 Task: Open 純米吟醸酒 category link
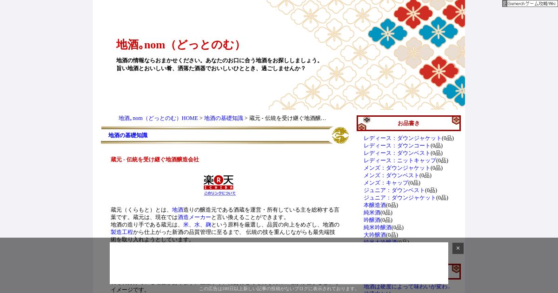pyautogui.click(x=378, y=227)
